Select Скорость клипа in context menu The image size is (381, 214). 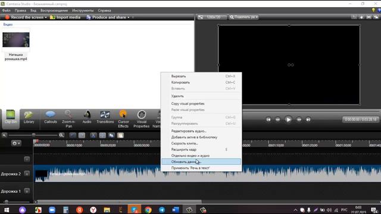(201, 143)
